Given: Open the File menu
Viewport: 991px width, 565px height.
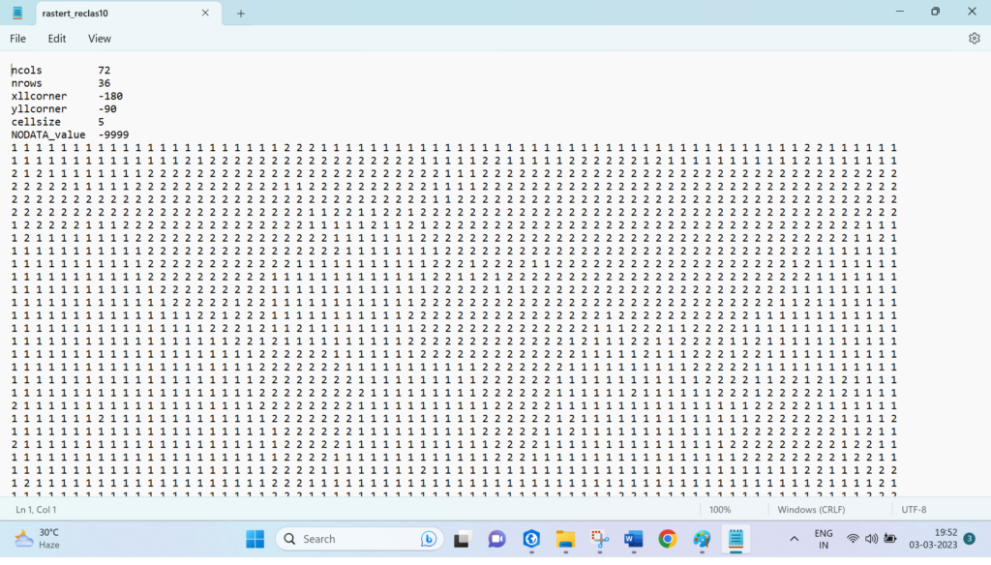Looking at the screenshot, I should click(17, 38).
